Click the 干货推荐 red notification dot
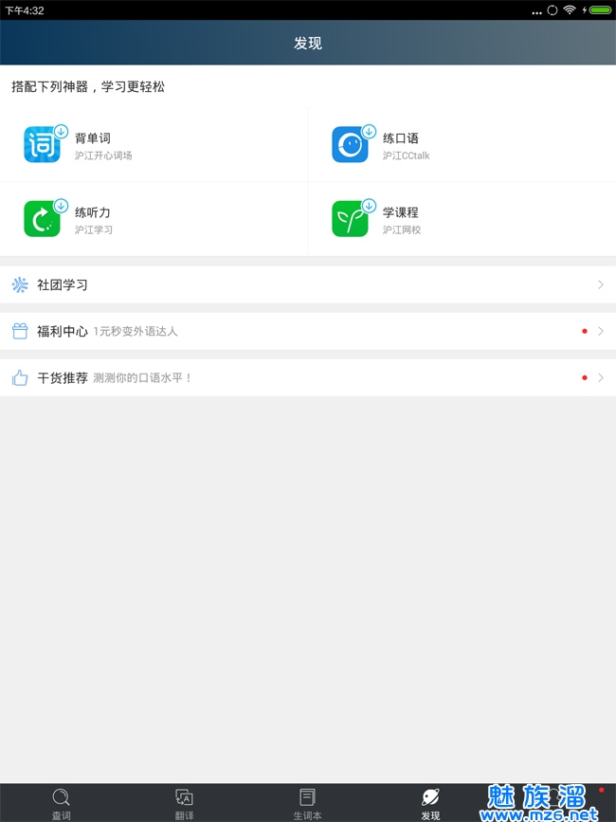 [585, 377]
